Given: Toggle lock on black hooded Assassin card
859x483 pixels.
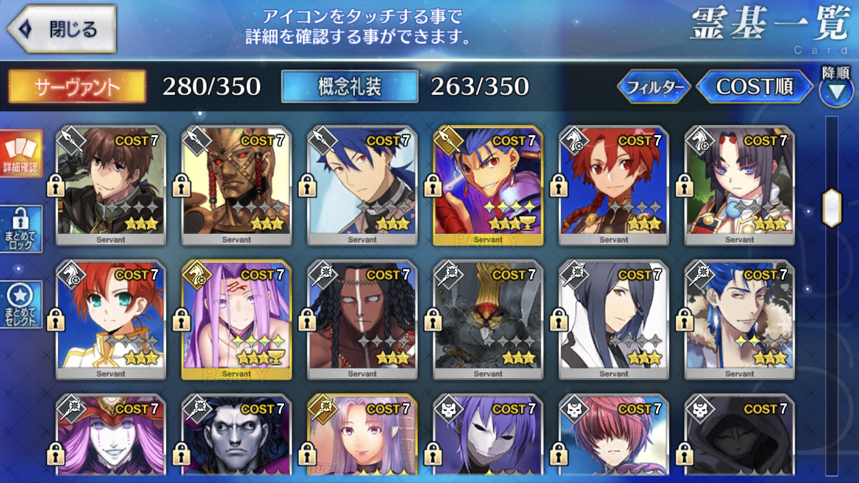Looking at the screenshot, I should point(683,453).
